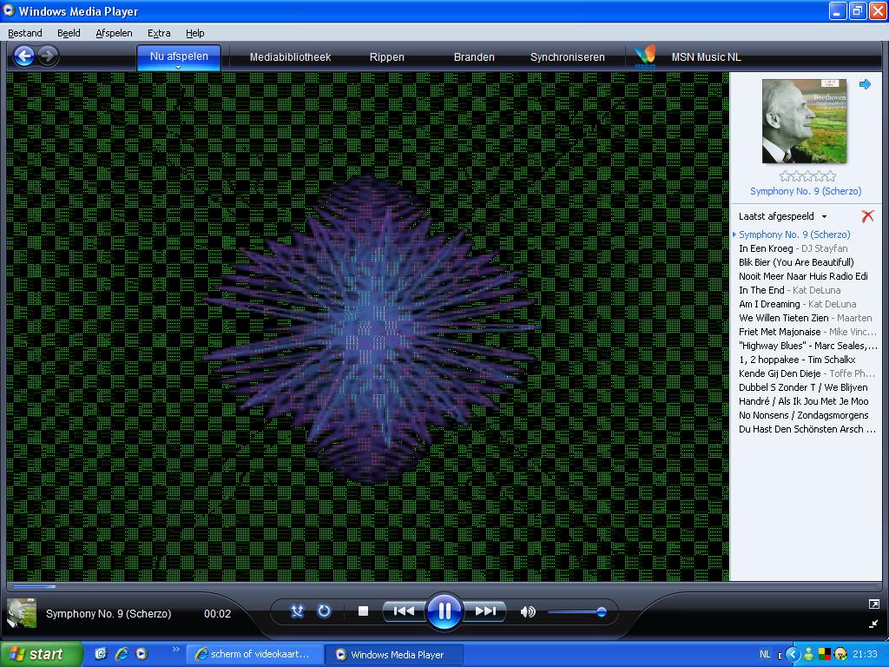Stop playback with the square button
The image size is (889, 667).
364,611
